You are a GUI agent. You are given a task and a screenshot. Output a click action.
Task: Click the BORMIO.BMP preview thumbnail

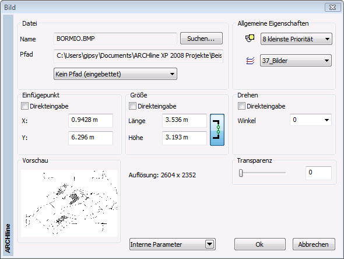click(x=69, y=203)
